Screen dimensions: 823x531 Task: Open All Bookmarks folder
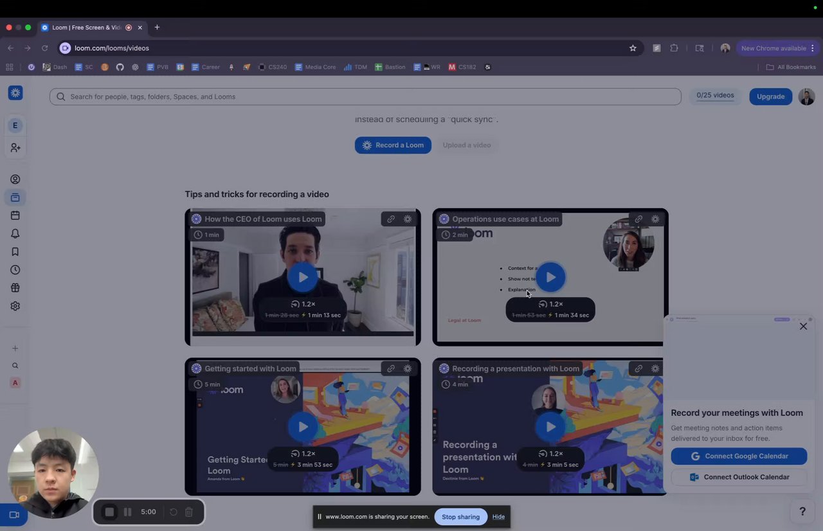coord(791,67)
